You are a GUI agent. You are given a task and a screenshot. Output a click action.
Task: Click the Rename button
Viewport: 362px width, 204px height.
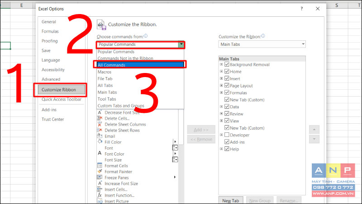(x=289, y=200)
